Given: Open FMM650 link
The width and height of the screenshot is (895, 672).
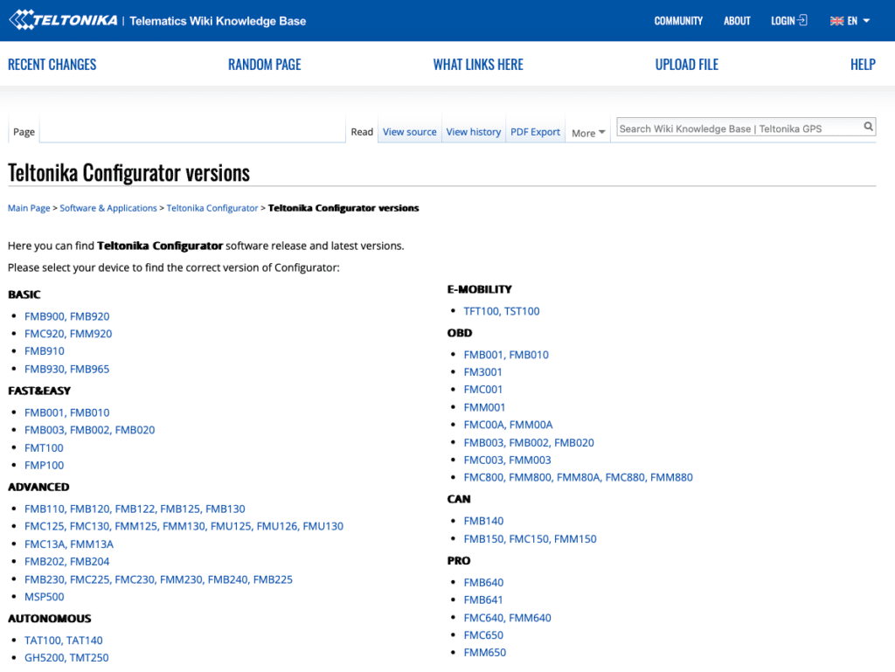Looking at the screenshot, I should point(484,653).
